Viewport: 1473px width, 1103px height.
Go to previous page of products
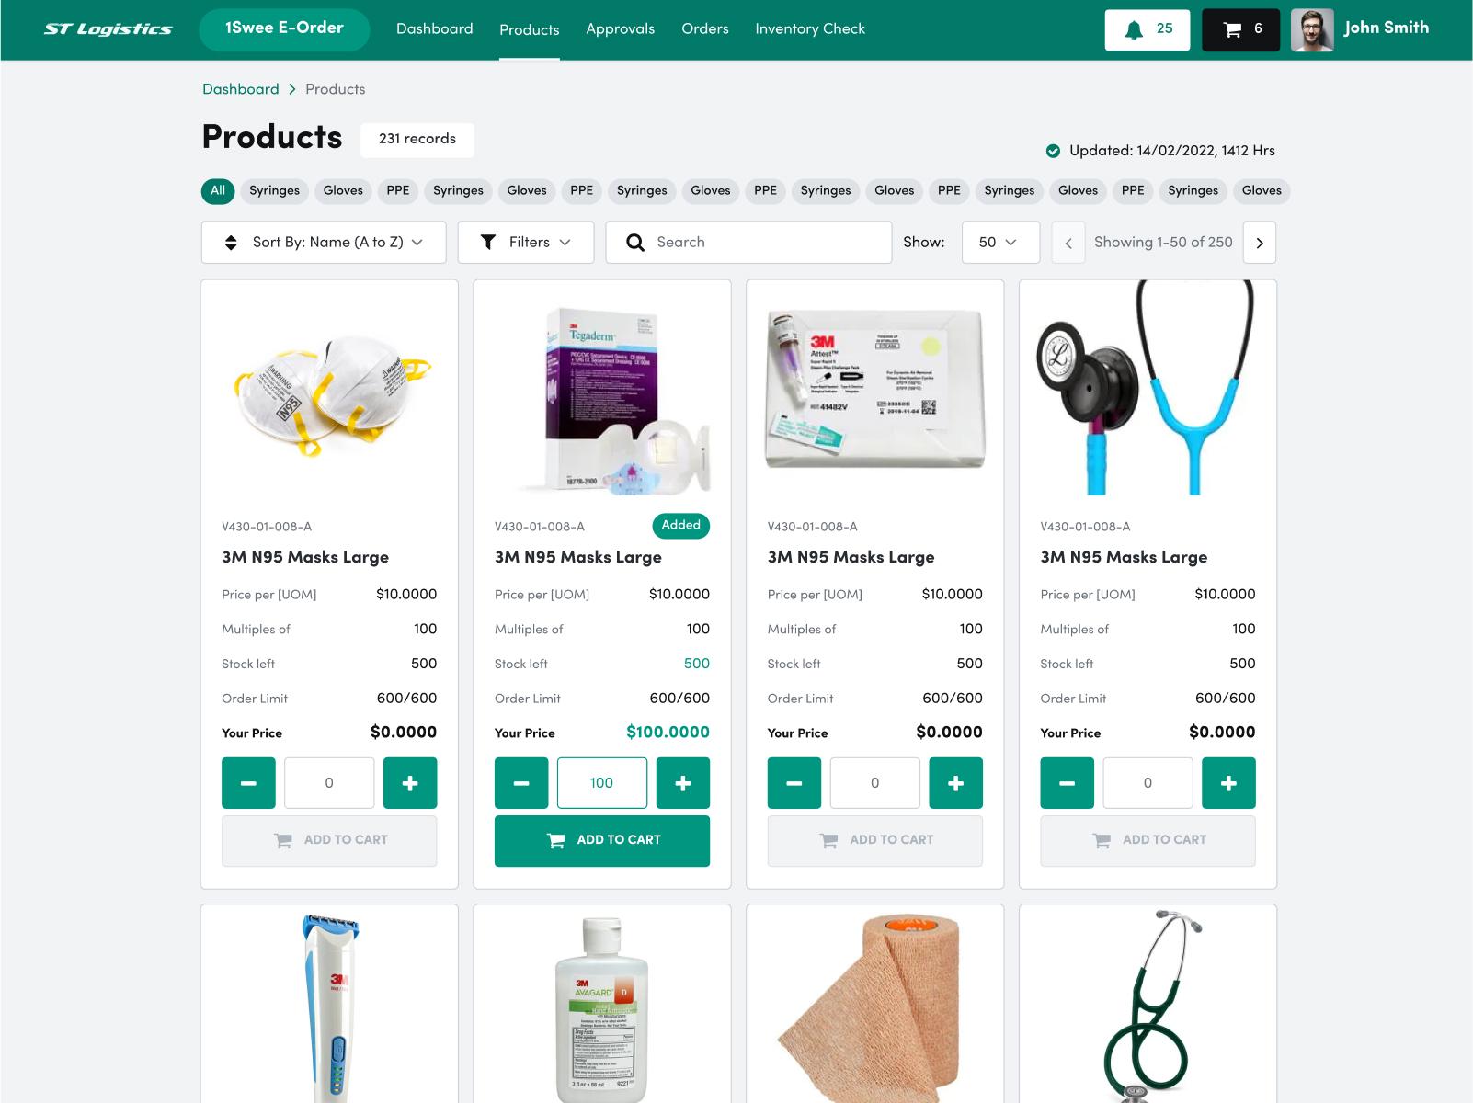pos(1068,243)
